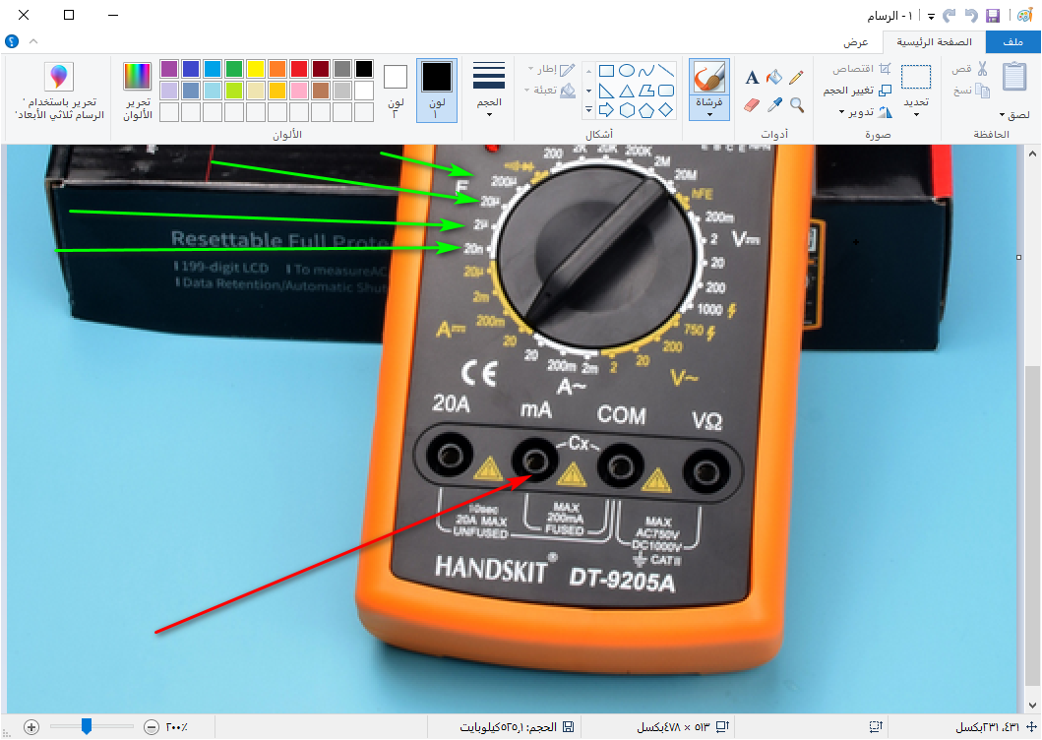Expand the shapes gallery more arrow
Viewport: 1042px width, 740px height.
pos(588,109)
